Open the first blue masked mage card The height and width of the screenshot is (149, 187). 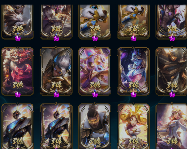coord(18,126)
